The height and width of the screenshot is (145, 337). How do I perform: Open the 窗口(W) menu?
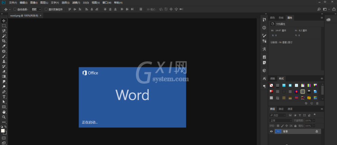pos(107,3)
